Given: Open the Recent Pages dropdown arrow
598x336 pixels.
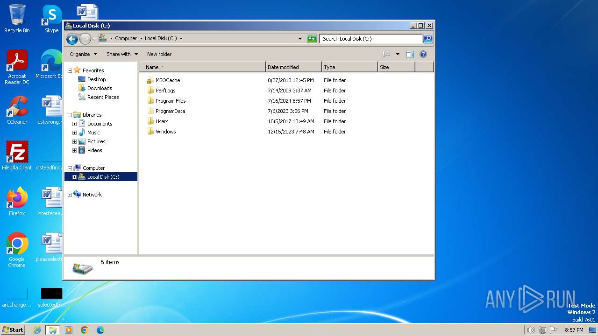Looking at the screenshot, I should 94,39.
